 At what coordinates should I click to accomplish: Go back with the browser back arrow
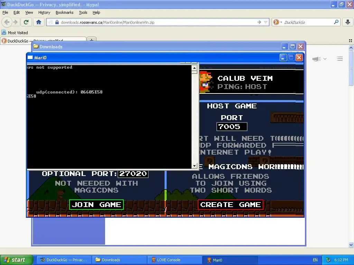[x=7, y=22]
